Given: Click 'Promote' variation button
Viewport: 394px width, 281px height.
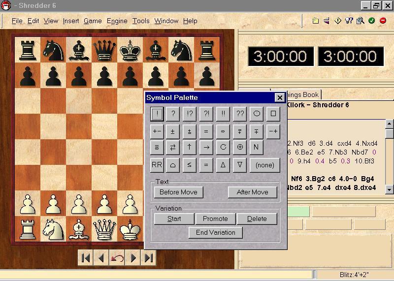Looking at the screenshot, I should point(215,219).
